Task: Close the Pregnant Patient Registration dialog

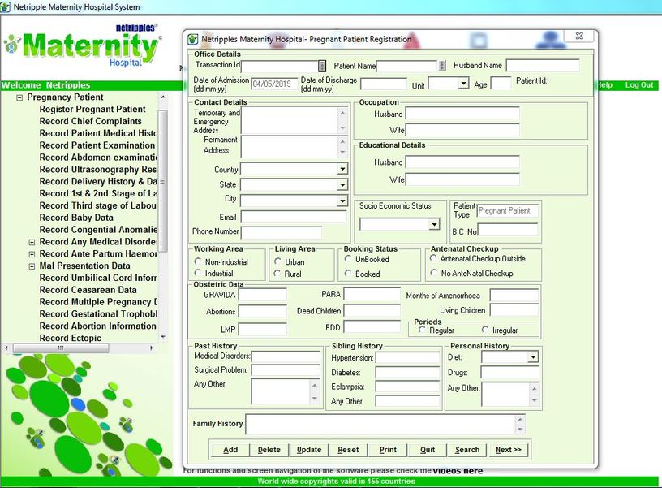Action: pyautogui.click(x=579, y=37)
